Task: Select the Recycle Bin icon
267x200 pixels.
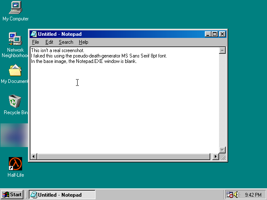Action: tap(15, 101)
